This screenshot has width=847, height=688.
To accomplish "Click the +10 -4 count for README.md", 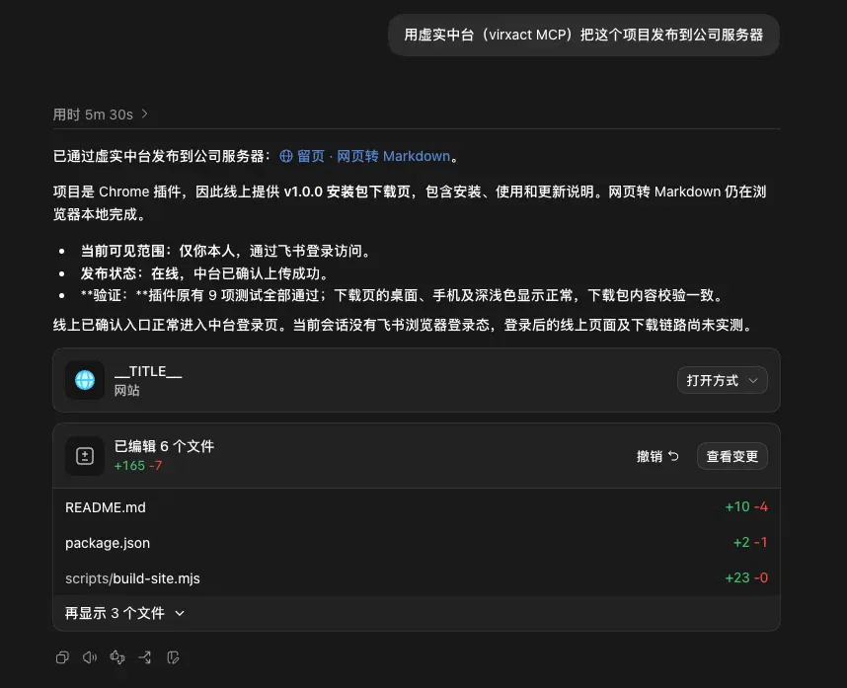I will tap(746, 507).
